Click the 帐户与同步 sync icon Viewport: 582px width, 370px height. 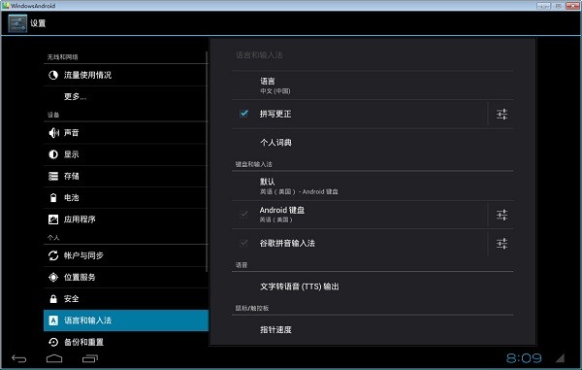(x=53, y=255)
